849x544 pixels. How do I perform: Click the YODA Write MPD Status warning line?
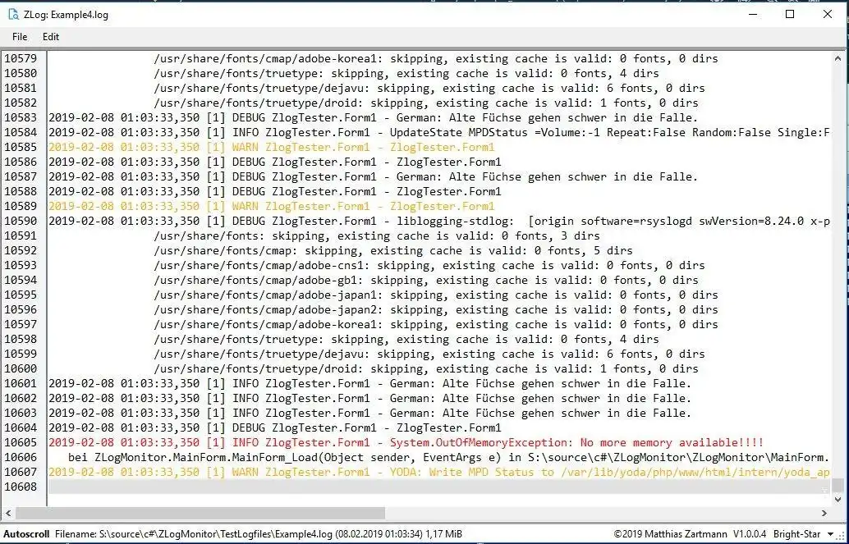pyautogui.click(x=439, y=472)
